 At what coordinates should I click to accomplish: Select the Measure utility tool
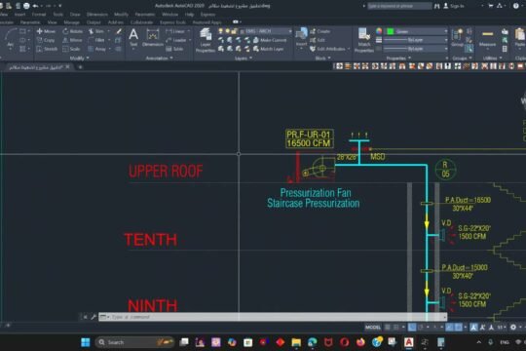pyautogui.click(x=487, y=38)
